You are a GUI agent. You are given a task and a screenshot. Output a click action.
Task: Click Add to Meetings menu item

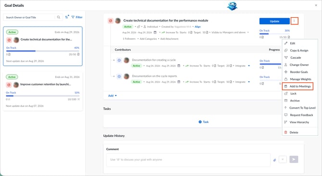[298, 86]
